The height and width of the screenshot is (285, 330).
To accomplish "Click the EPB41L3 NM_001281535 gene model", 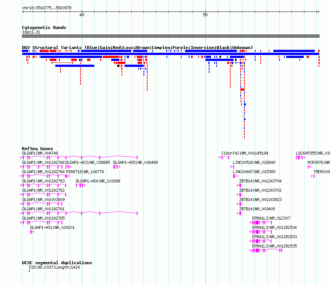I will click(x=266, y=250).
